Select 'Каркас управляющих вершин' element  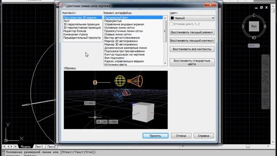coord(124,61)
